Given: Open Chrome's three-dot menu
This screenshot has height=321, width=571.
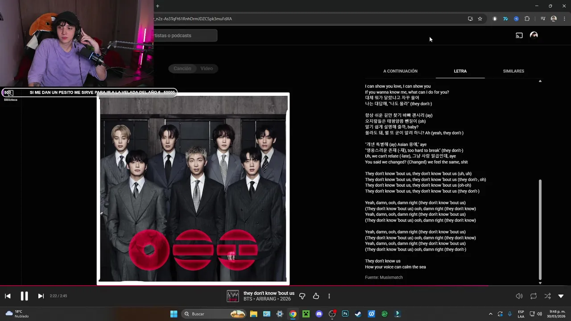Looking at the screenshot, I should 564,19.
